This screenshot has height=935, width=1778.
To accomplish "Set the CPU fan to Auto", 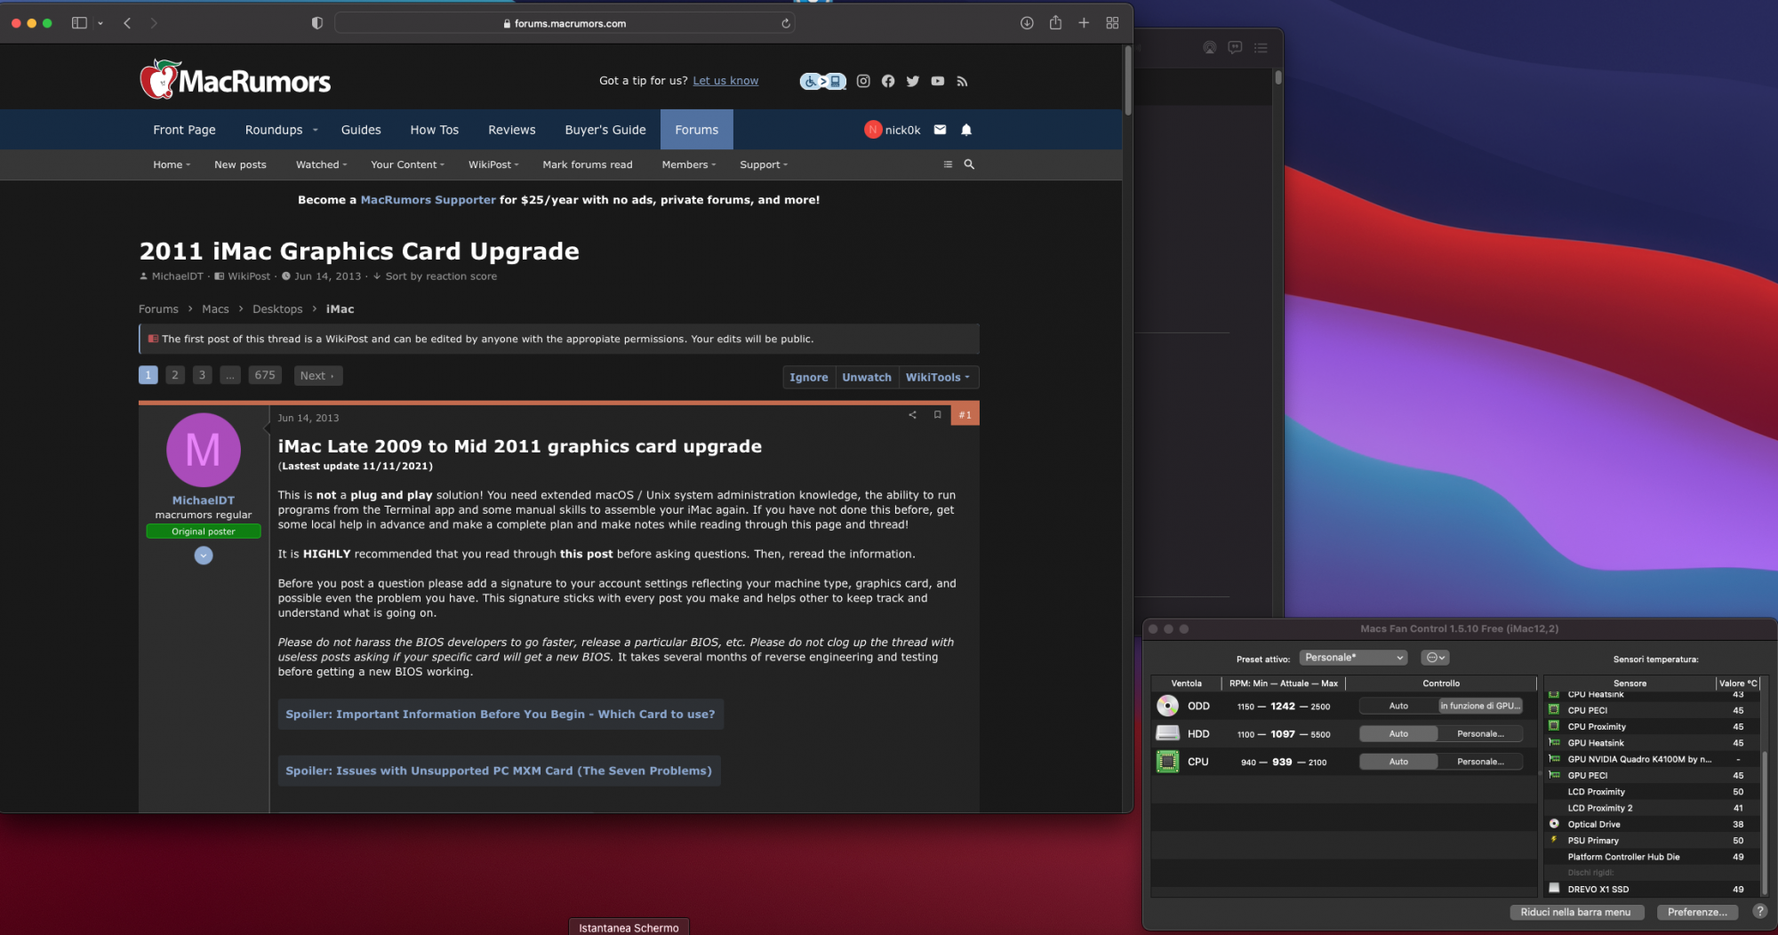I will [x=1398, y=762].
